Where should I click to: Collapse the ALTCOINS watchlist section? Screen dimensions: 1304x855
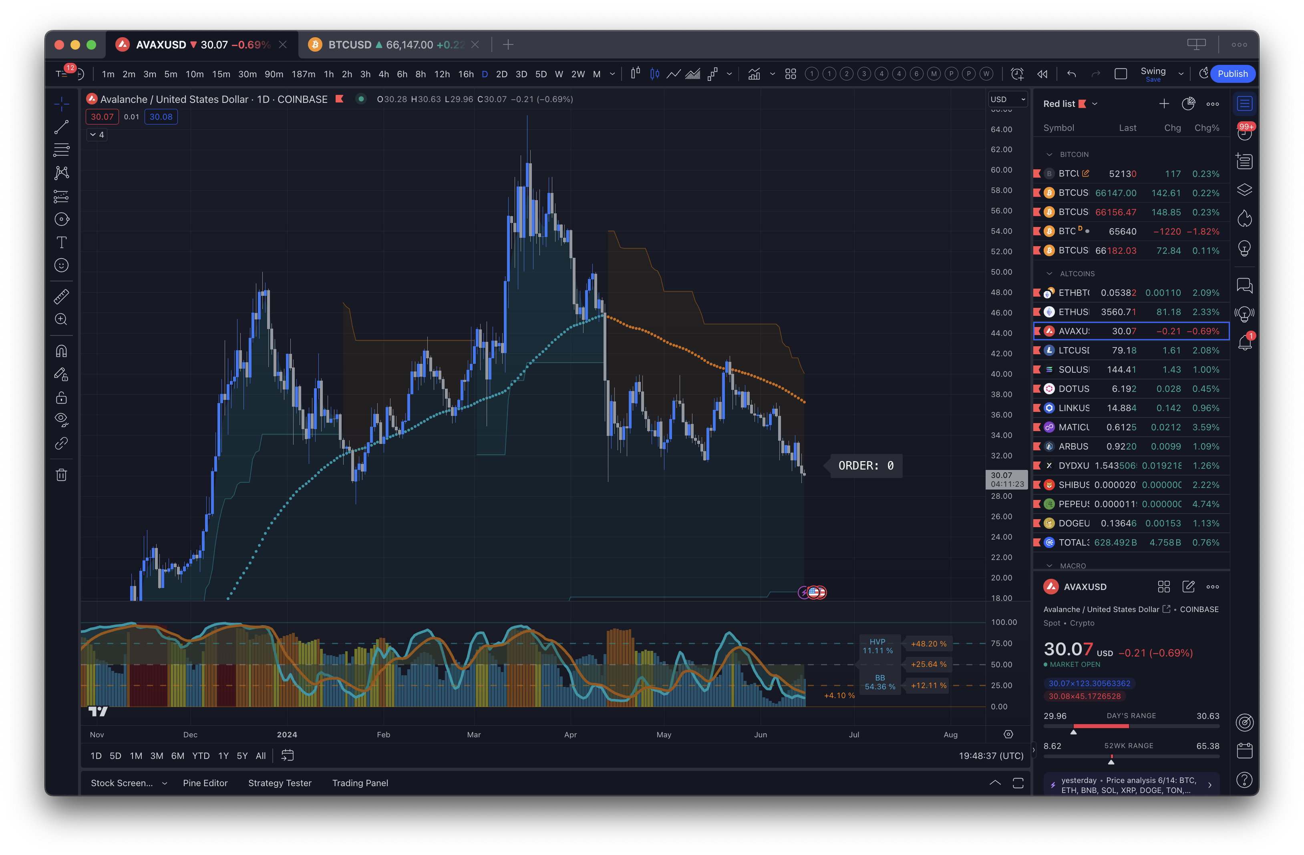coord(1049,273)
